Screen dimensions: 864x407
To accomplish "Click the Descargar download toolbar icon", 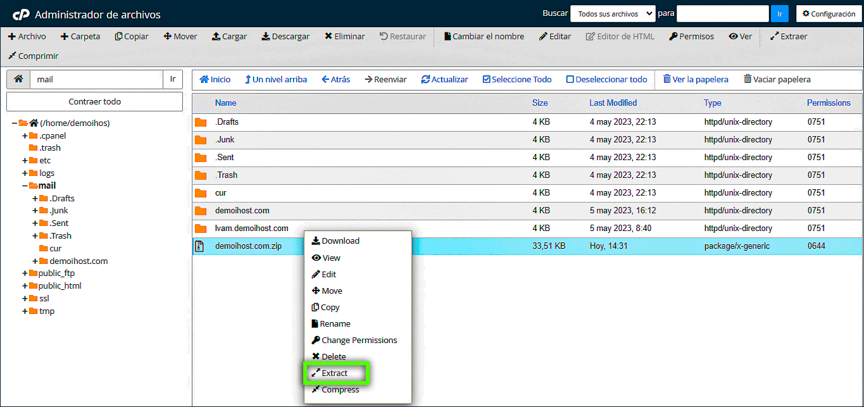I will (266, 37).
